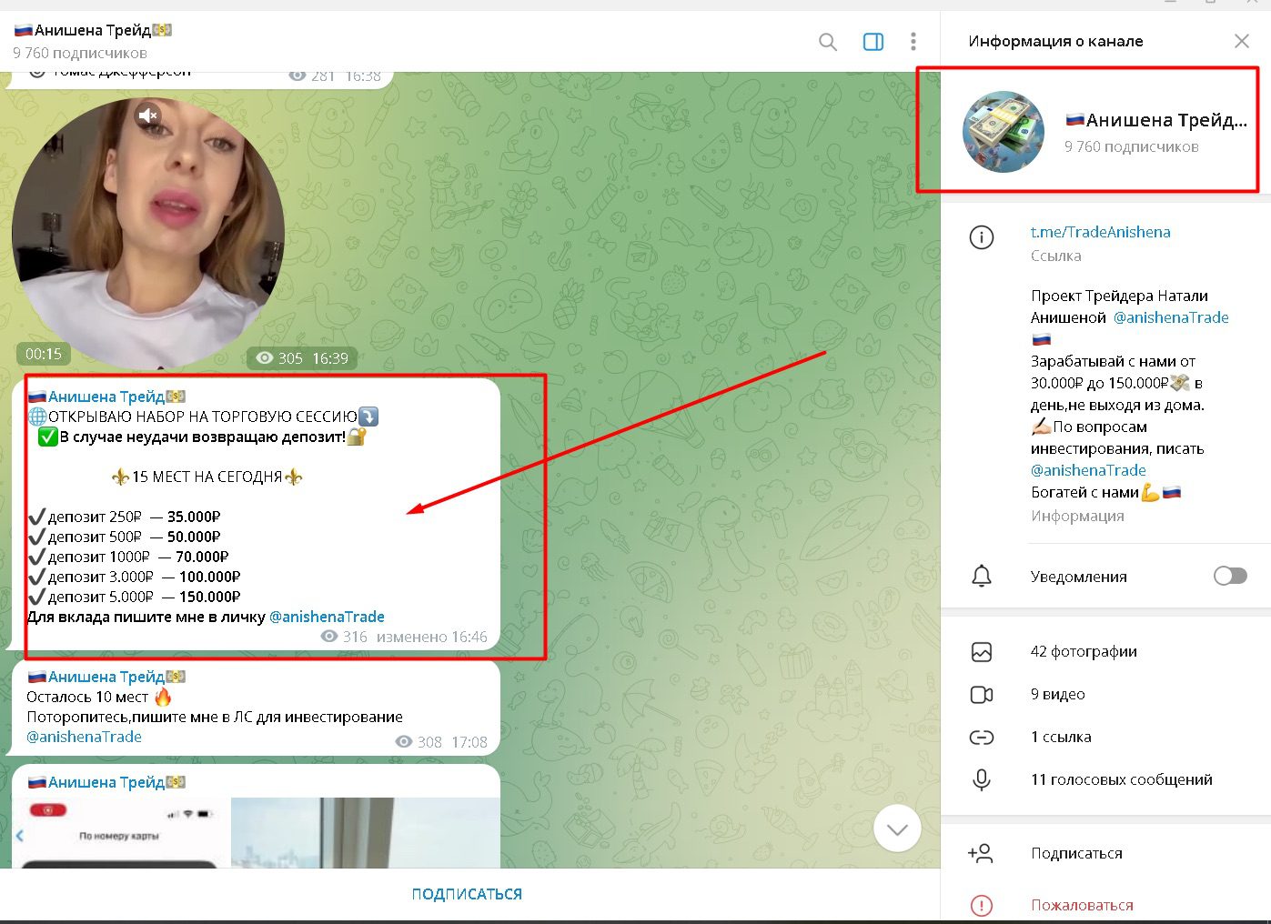Viewport: 1271px width, 924px height.
Task: Click the link chain icon
Action: pos(982,738)
